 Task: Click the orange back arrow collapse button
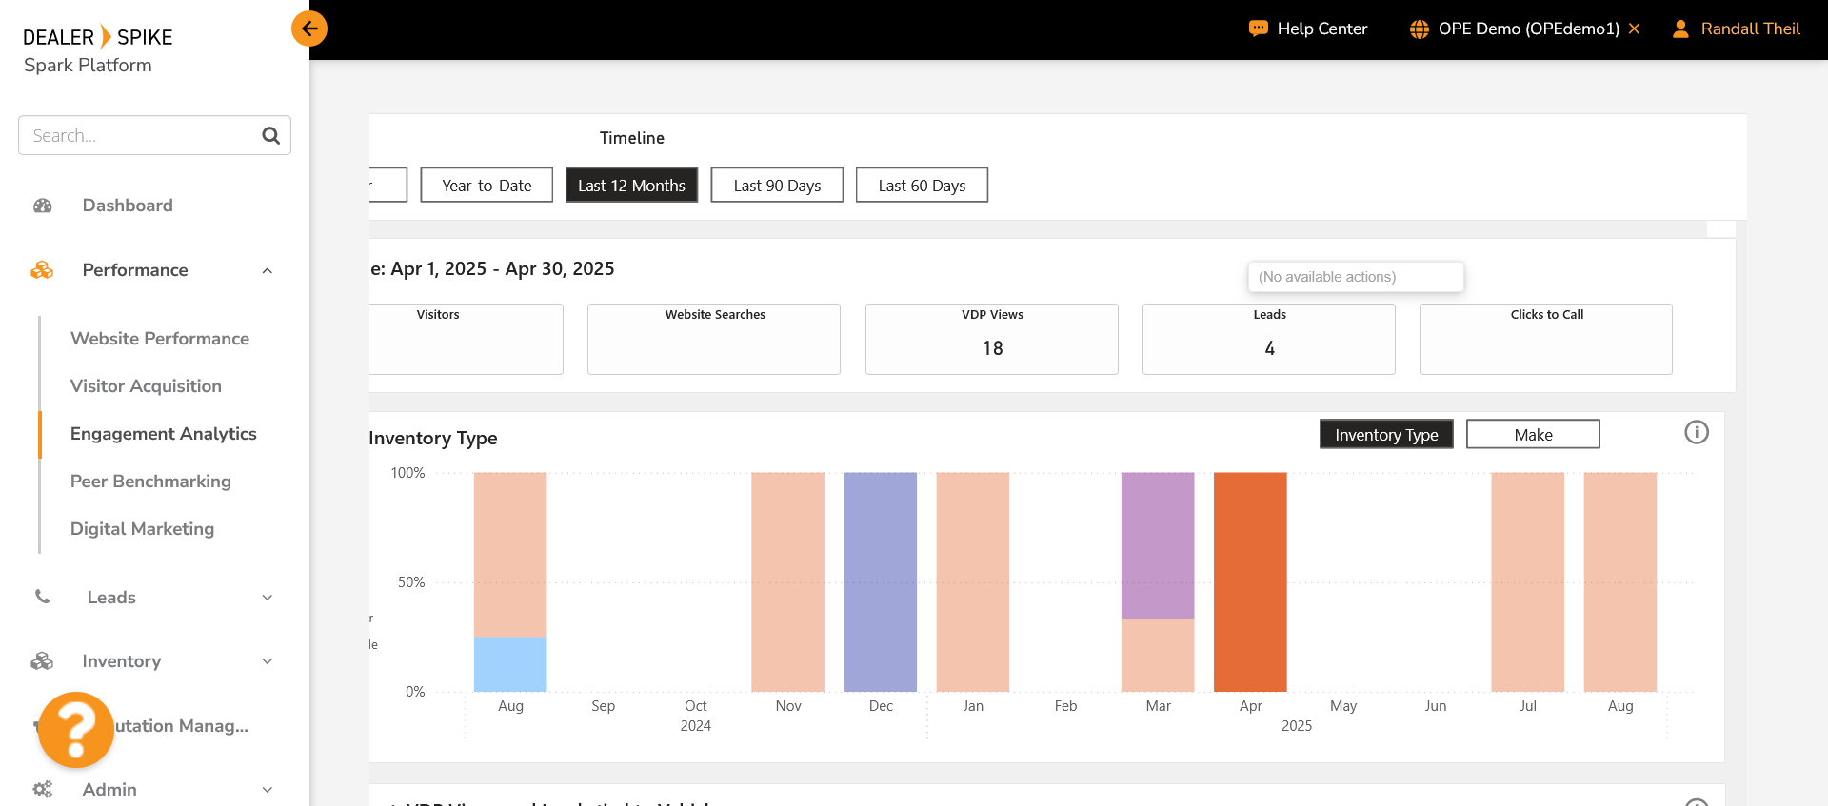(x=309, y=29)
